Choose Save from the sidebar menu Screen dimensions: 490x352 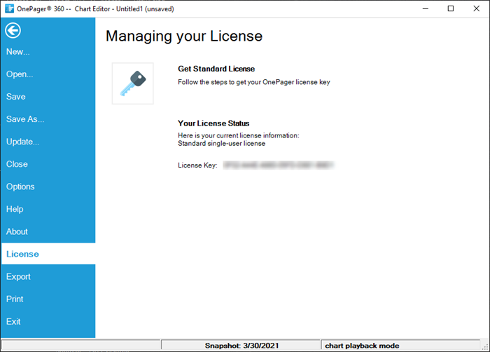[x=16, y=97]
